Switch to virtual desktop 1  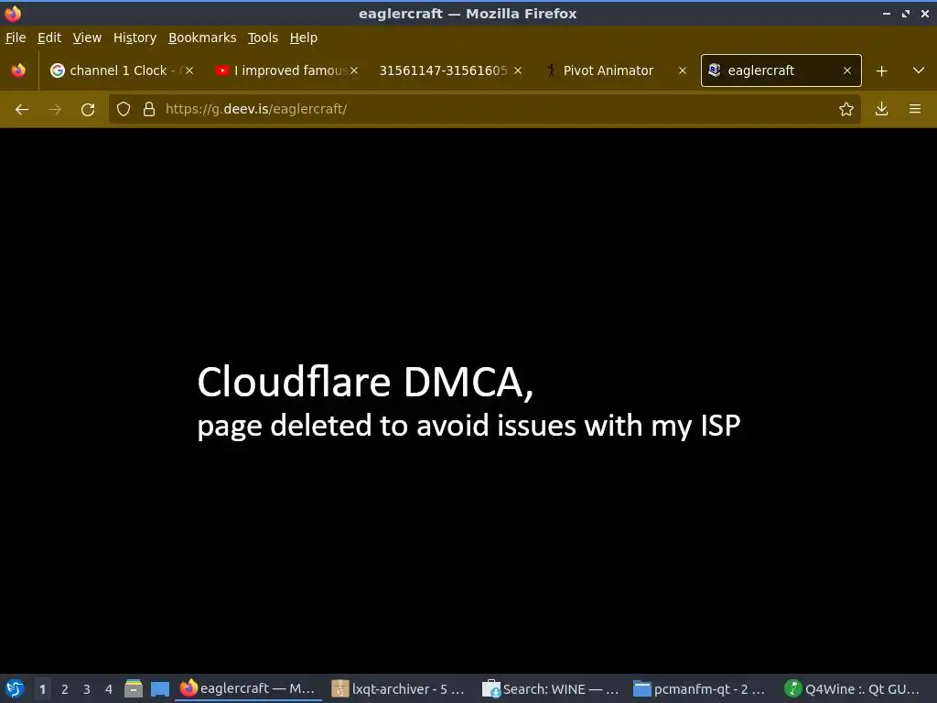click(x=42, y=689)
